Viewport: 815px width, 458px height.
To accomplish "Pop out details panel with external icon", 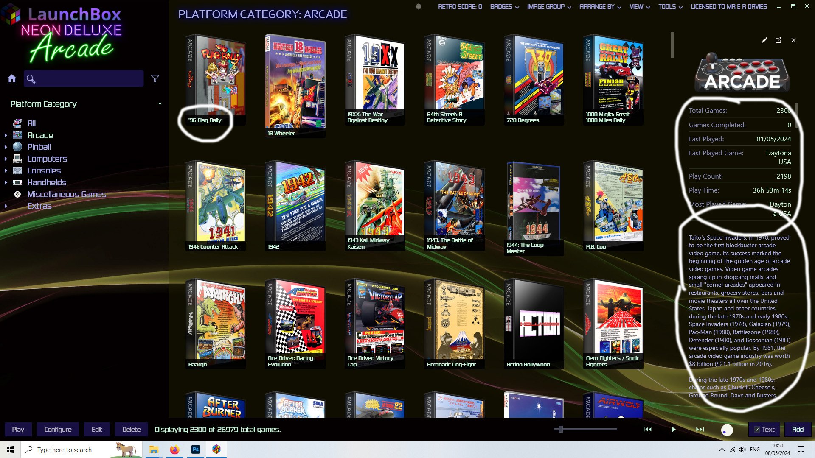I will tap(778, 40).
